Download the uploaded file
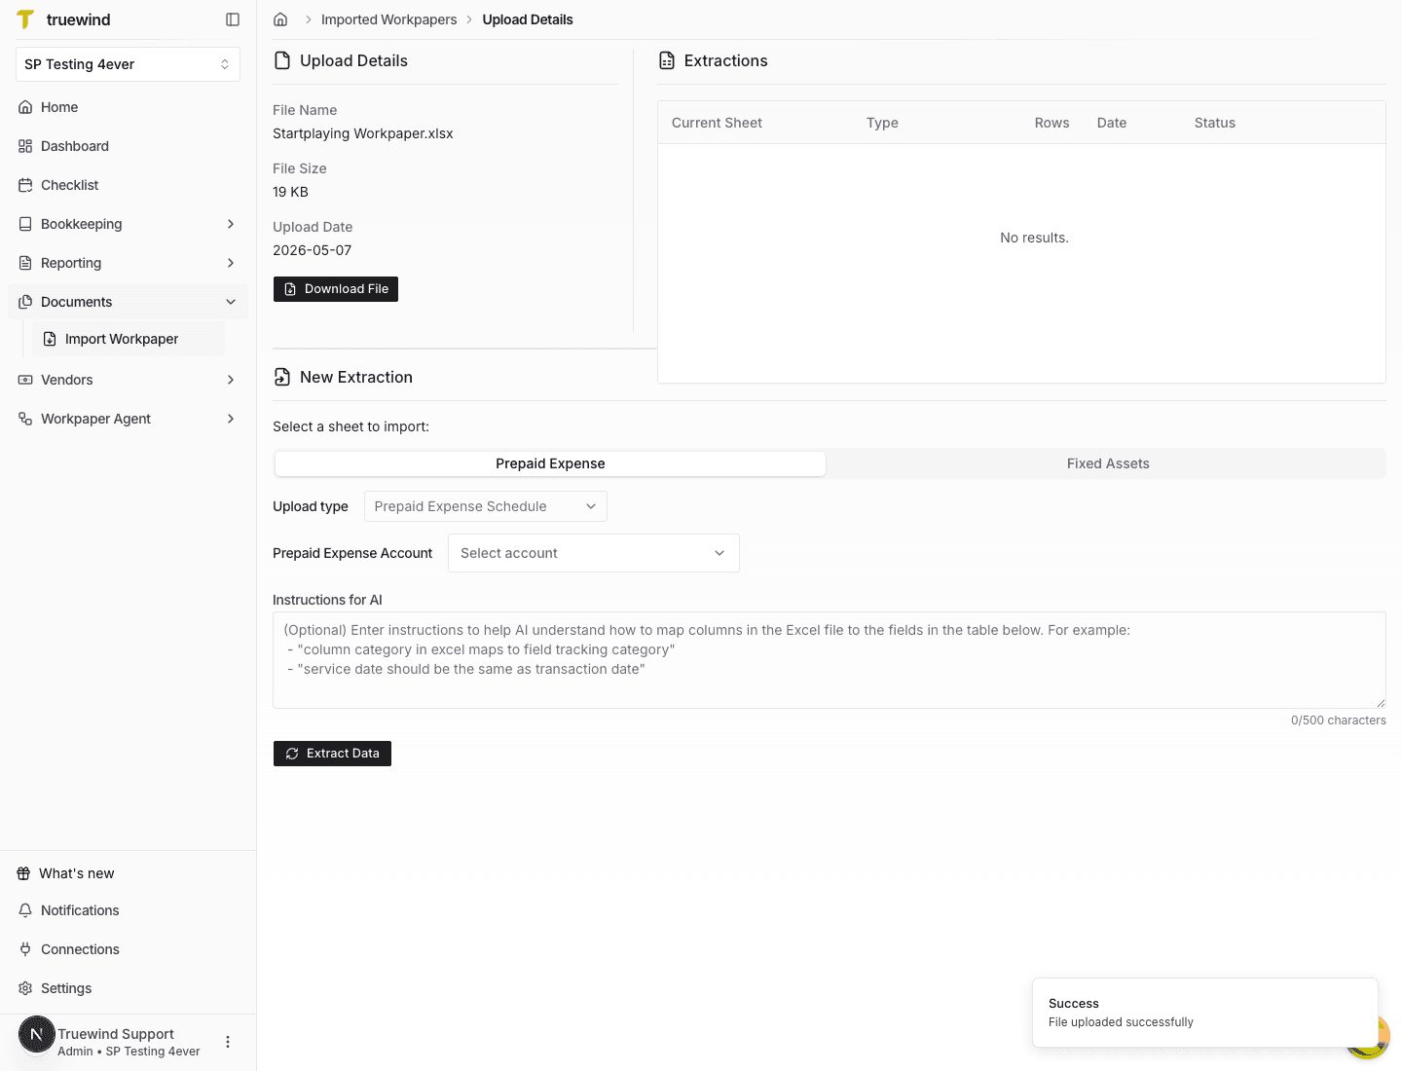Image resolution: width=1402 pixels, height=1071 pixels. click(336, 289)
